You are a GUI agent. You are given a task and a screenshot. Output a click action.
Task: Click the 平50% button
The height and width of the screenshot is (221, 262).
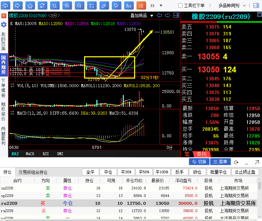[143, 172]
